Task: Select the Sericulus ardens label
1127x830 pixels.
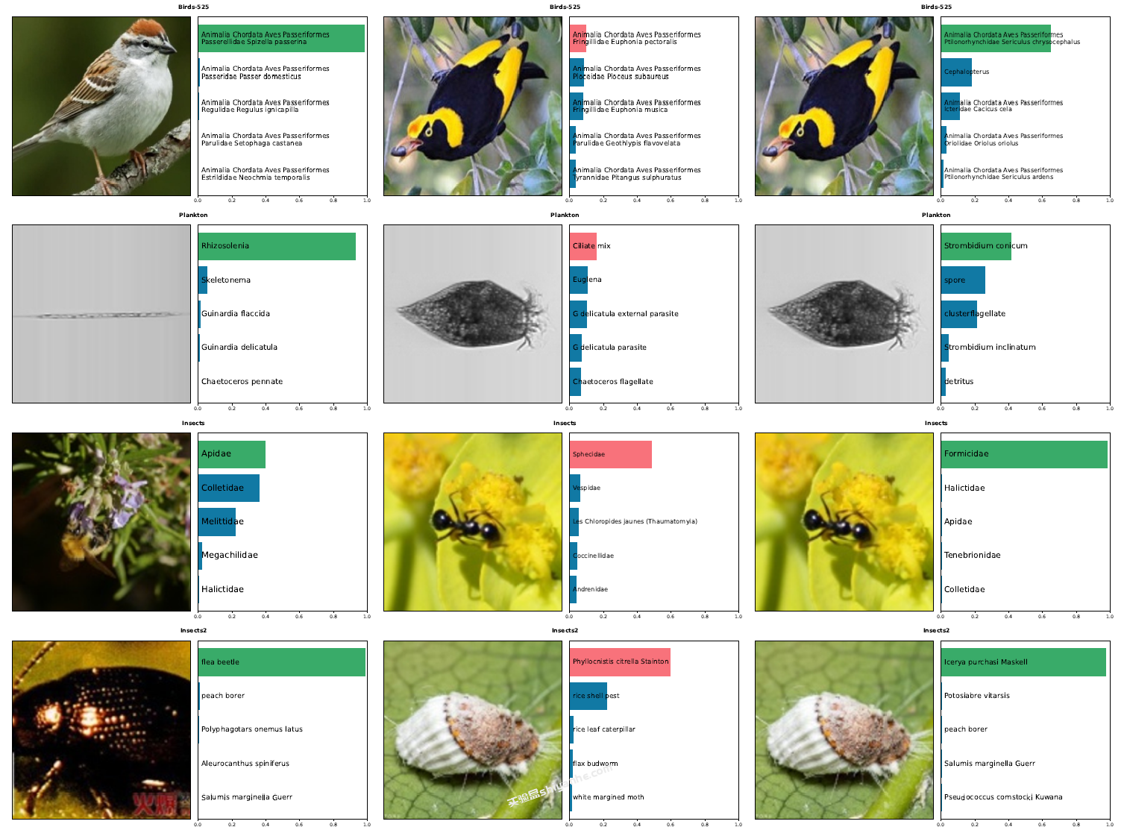Action: 1003,174
